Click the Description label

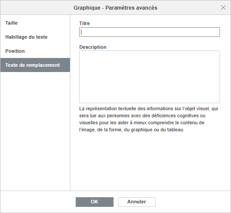tap(93, 47)
